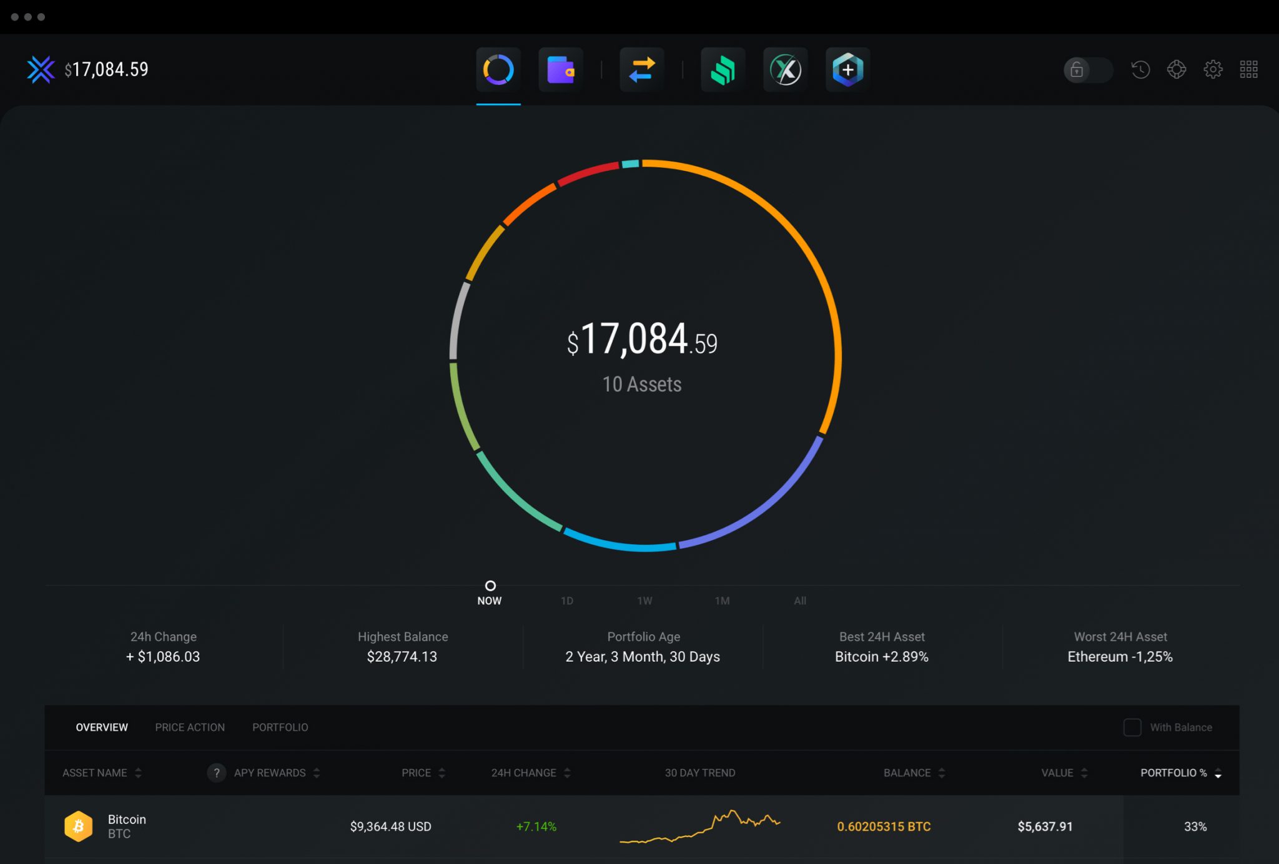
Task: Enable the With Balance checkbox
Action: click(x=1132, y=727)
